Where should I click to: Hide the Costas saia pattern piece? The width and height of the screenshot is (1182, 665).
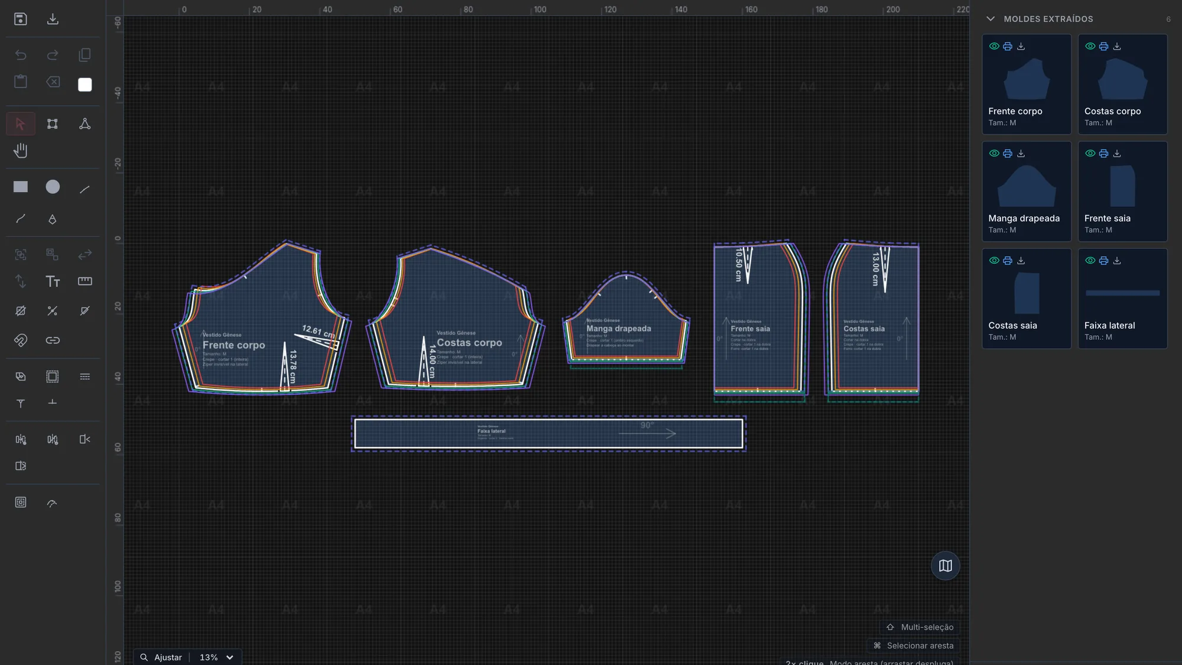994,260
